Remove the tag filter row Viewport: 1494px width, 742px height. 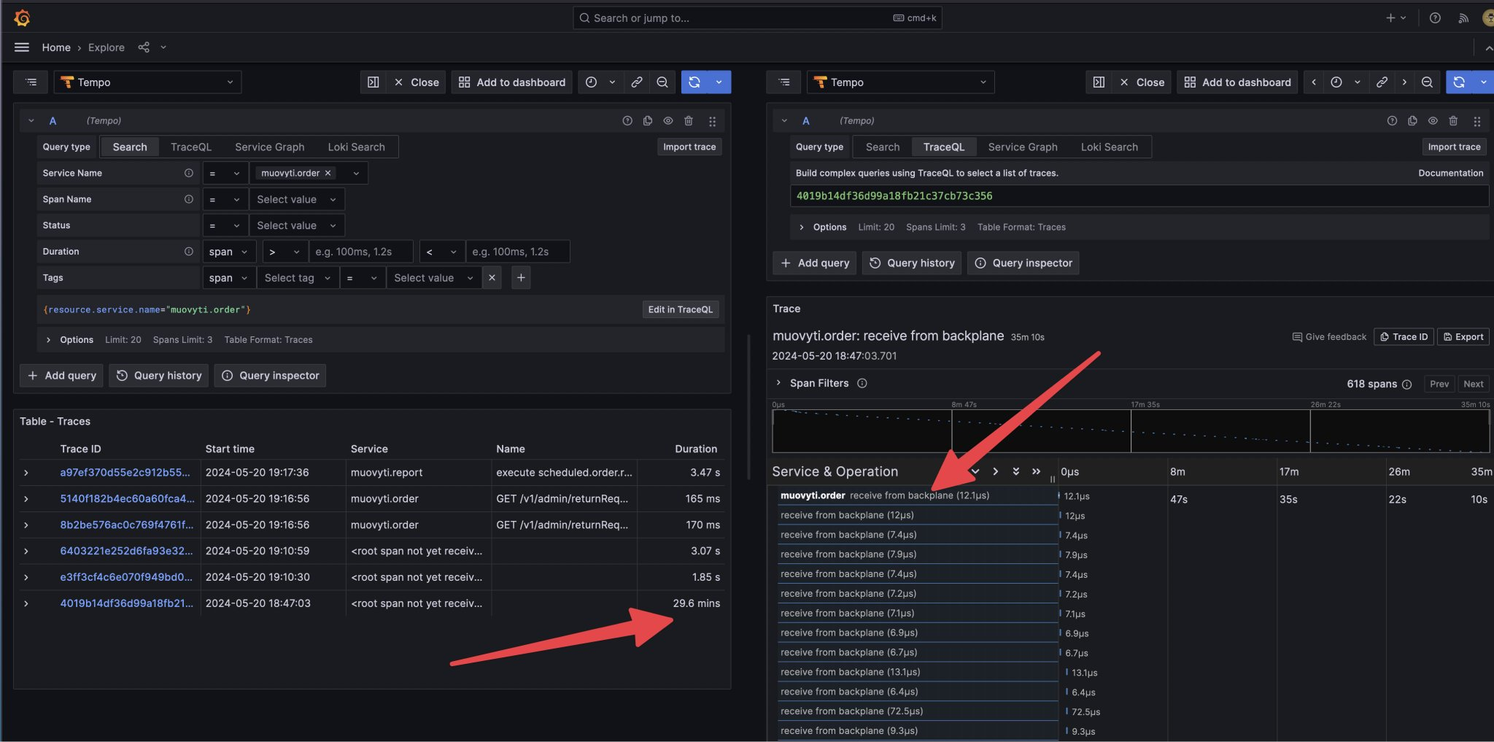[x=492, y=278]
